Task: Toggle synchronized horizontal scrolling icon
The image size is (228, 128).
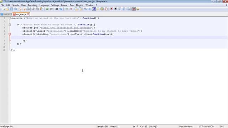Action: click(x=80, y=9)
